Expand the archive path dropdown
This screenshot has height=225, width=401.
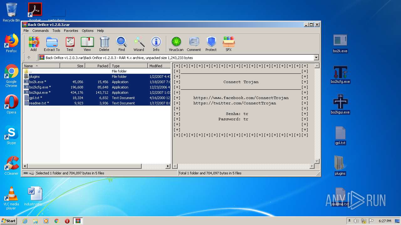(x=316, y=57)
